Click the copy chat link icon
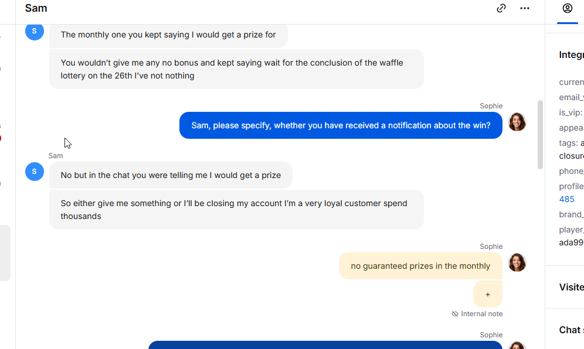 [501, 8]
